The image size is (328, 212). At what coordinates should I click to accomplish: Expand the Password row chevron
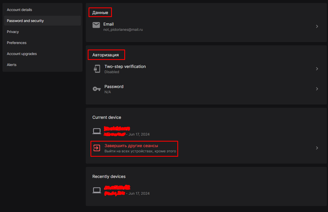point(317,89)
